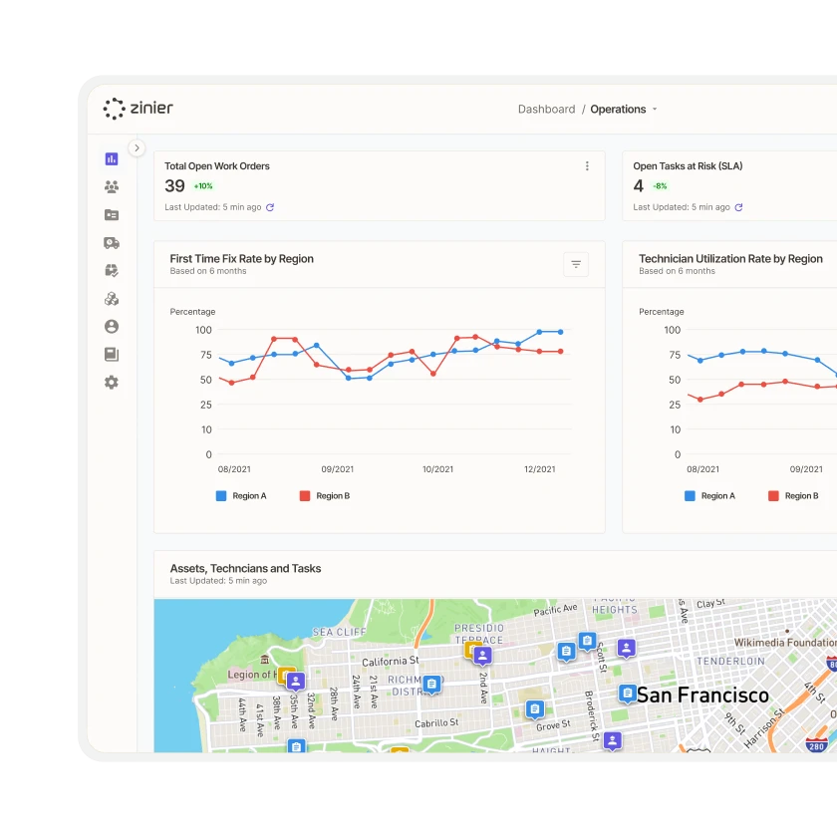The width and height of the screenshot is (837, 837).
Task: Select blue task marker in Richmond District
Action: [431, 685]
